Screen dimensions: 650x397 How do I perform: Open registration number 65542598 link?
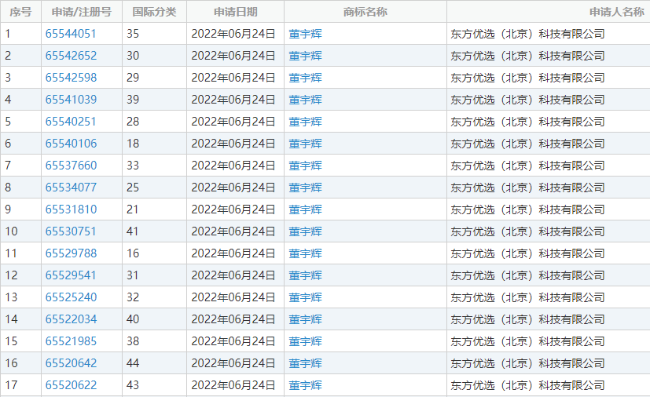pyautogui.click(x=71, y=78)
